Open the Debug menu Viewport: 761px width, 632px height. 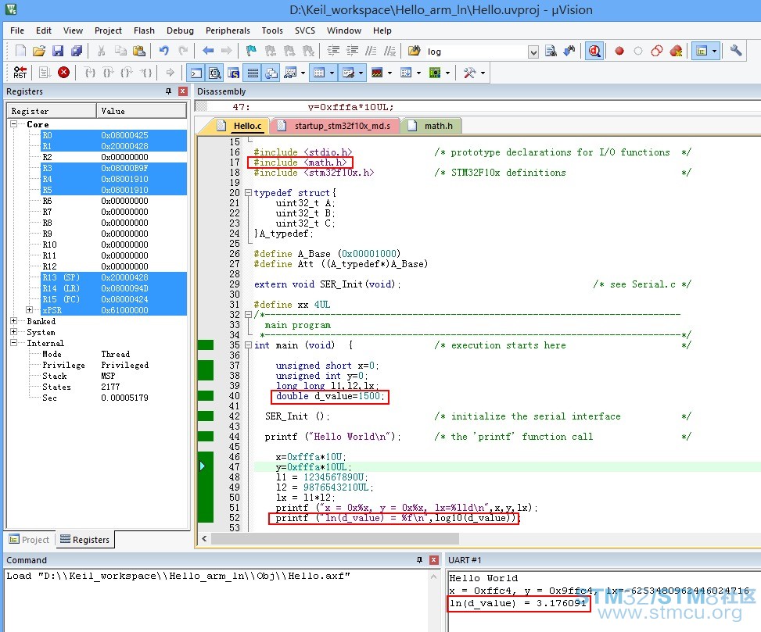180,30
